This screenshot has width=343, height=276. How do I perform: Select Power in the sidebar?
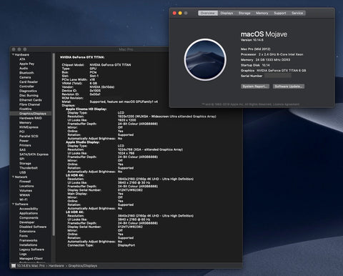24,141
